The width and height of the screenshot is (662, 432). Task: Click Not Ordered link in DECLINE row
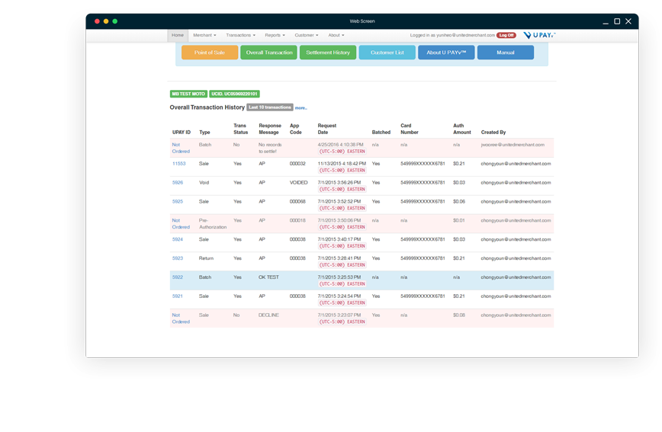tap(181, 318)
